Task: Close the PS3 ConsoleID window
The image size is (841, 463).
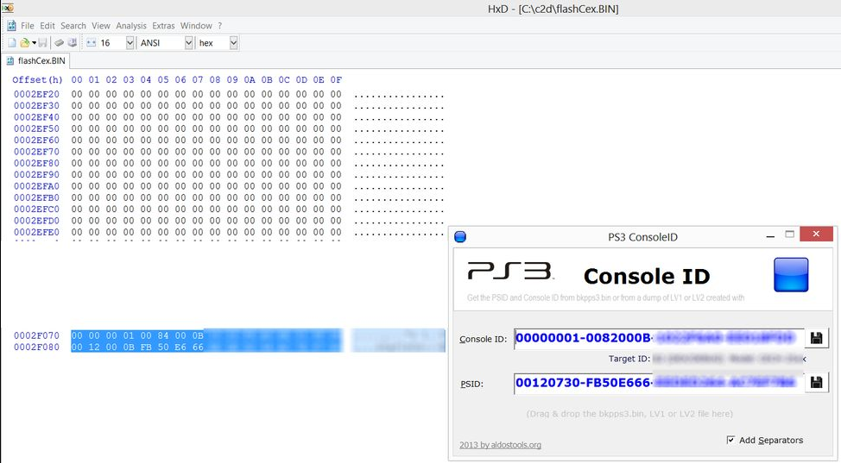Action: click(816, 235)
